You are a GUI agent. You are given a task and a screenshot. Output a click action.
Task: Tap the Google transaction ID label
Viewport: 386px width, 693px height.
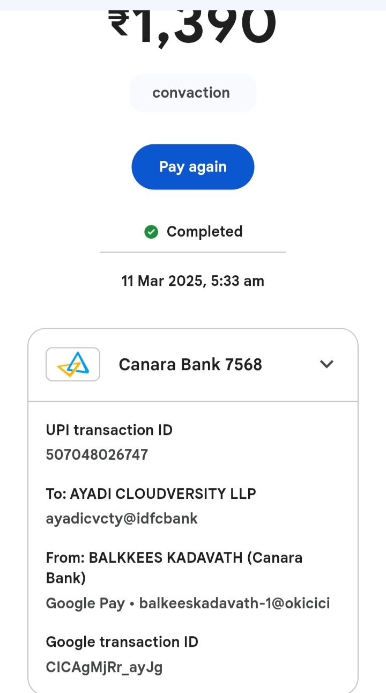[122, 642]
